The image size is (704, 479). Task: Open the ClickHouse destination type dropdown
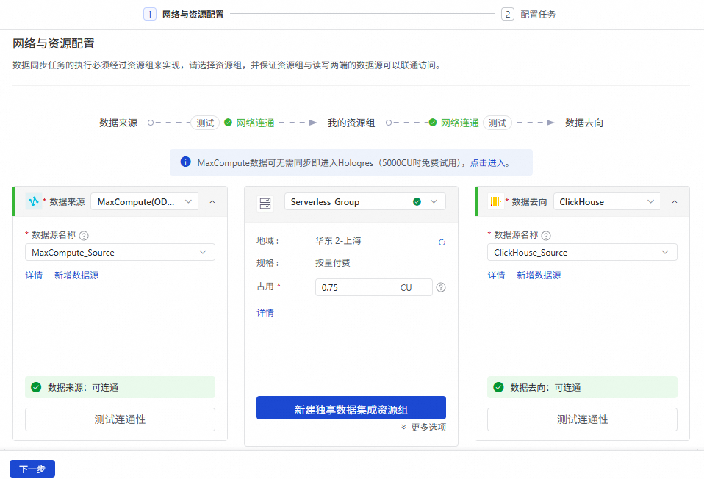coord(606,201)
